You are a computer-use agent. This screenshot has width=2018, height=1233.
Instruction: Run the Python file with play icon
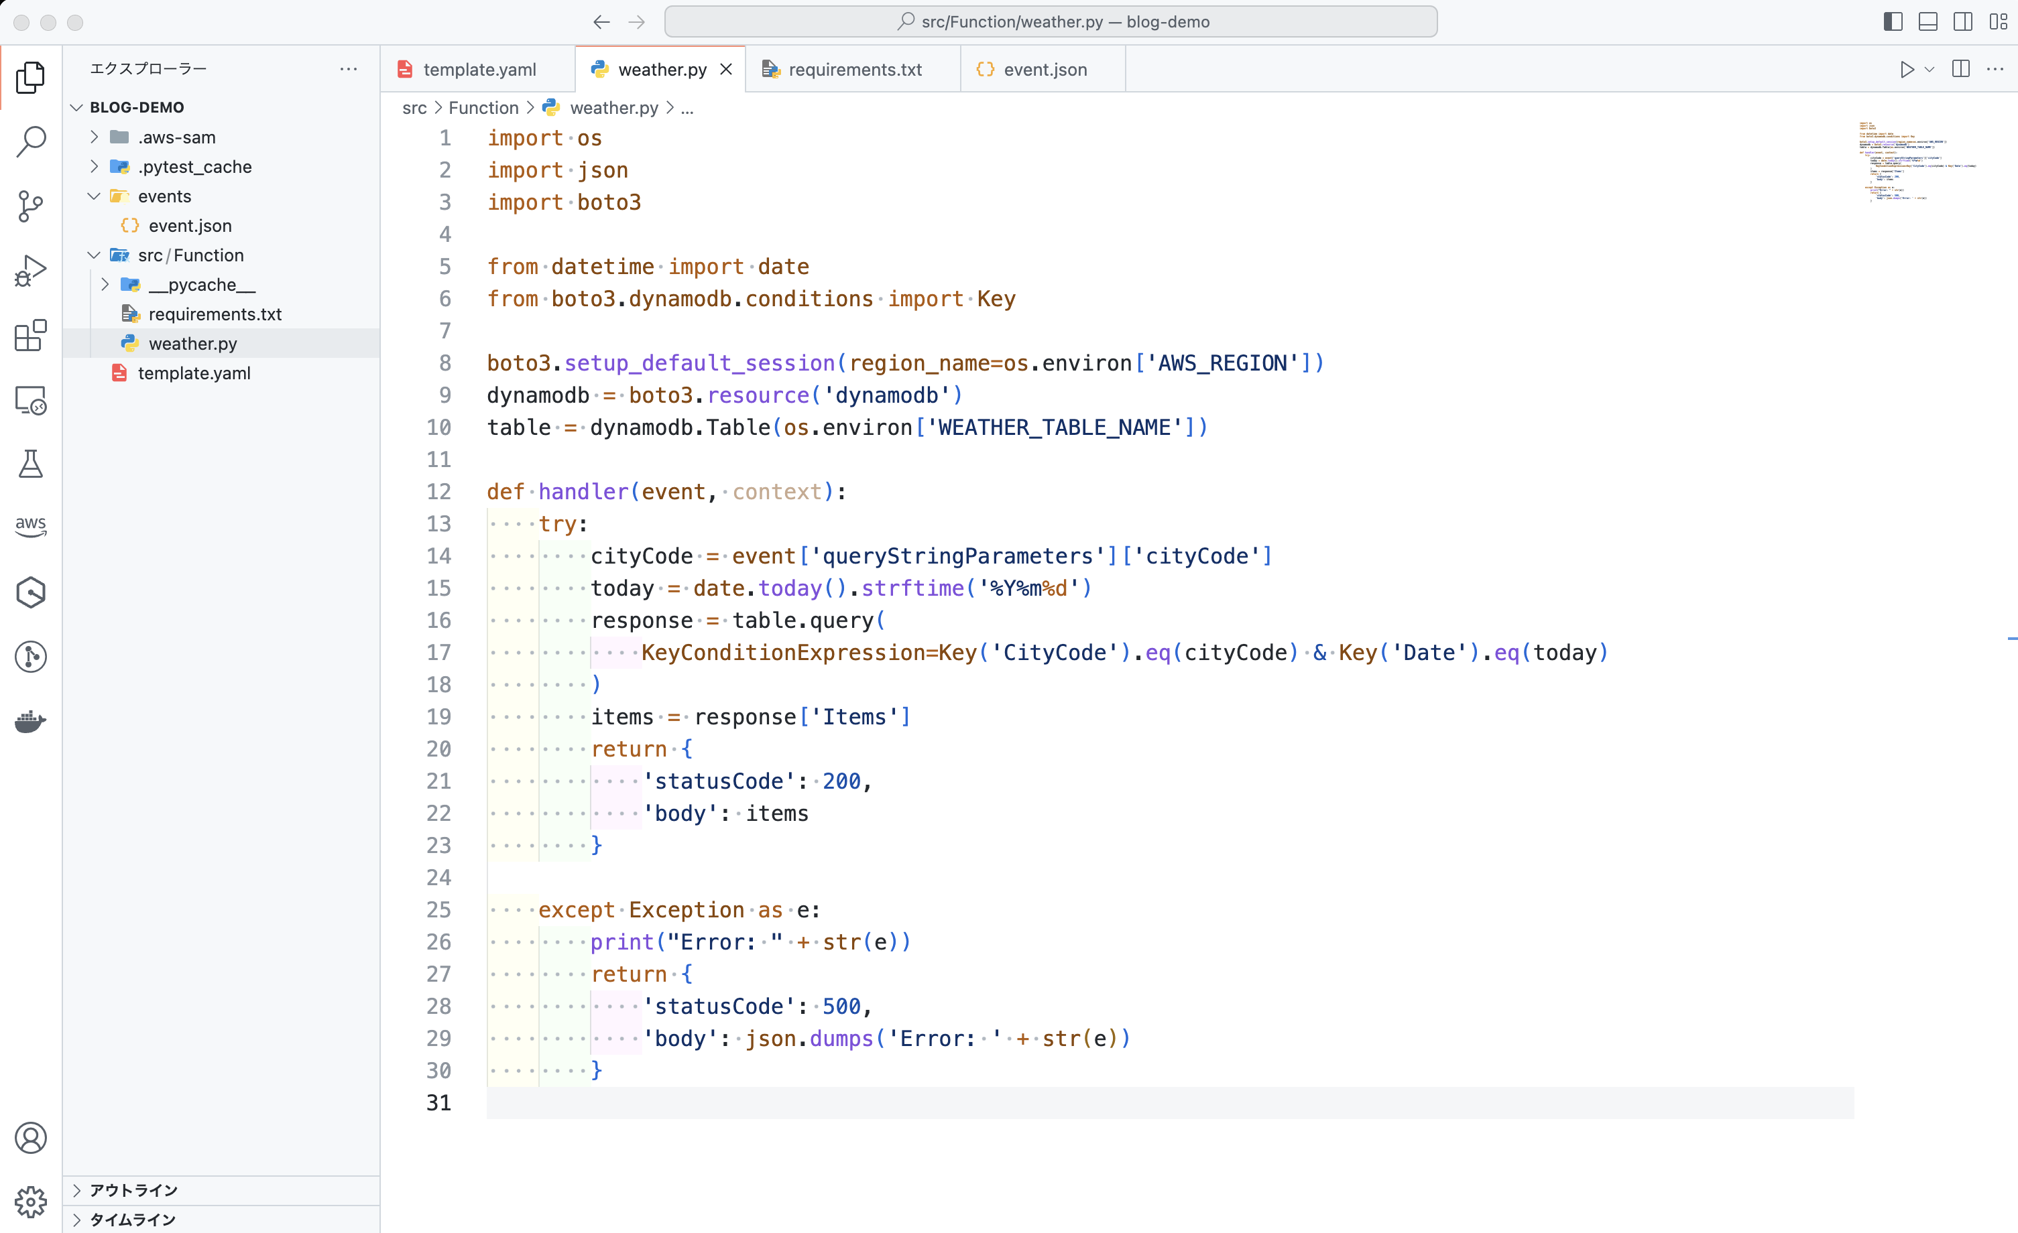(x=1907, y=70)
